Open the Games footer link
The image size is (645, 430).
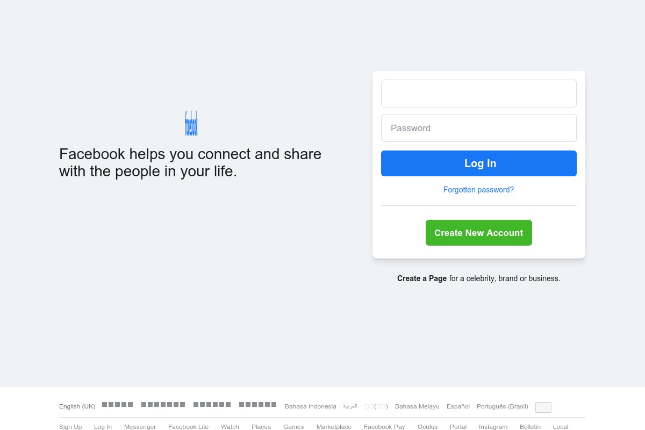[x=293, y=427]
